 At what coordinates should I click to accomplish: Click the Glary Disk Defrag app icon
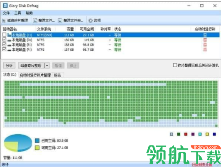[x=5, y=6]
